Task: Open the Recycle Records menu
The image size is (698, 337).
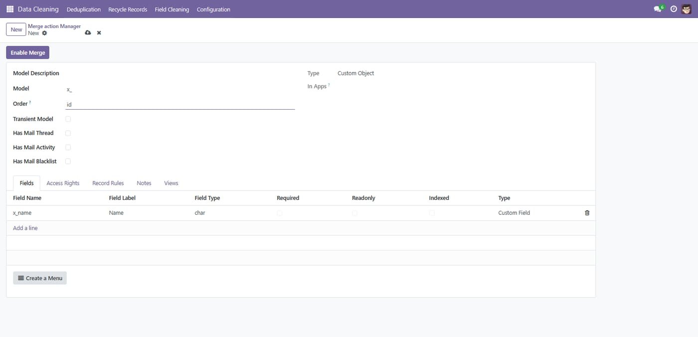Action: tap(128, 9)
